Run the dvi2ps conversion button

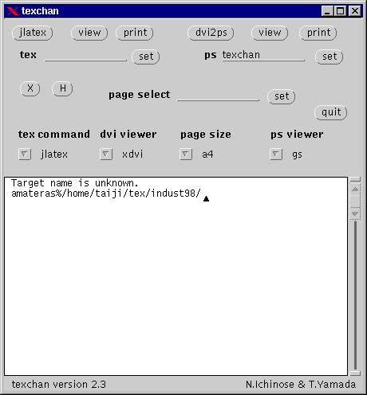click(x=211, y=33)
